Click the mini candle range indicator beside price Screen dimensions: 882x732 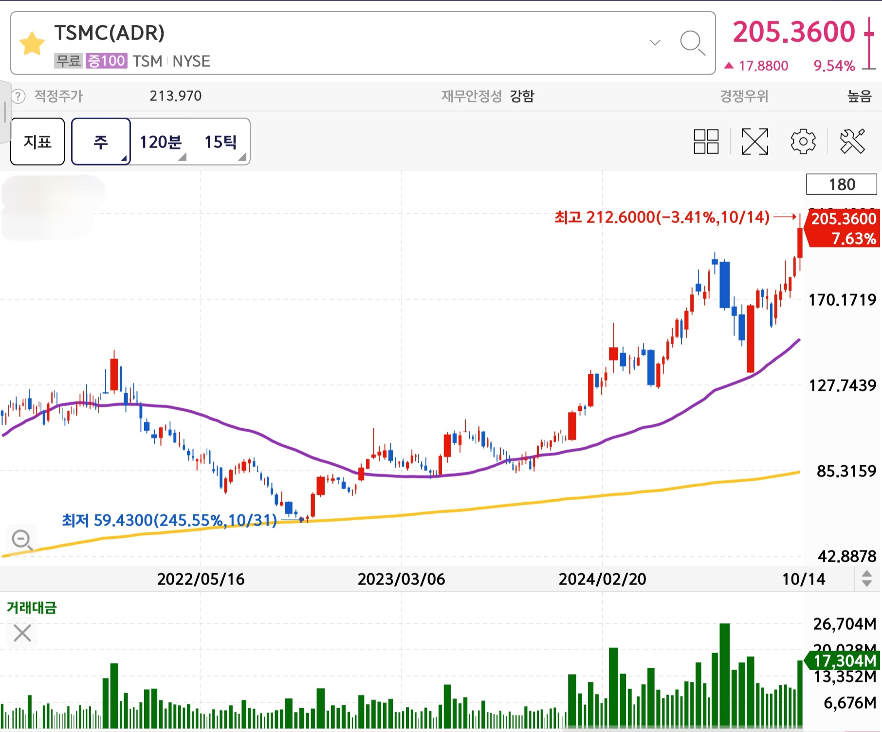869,43
